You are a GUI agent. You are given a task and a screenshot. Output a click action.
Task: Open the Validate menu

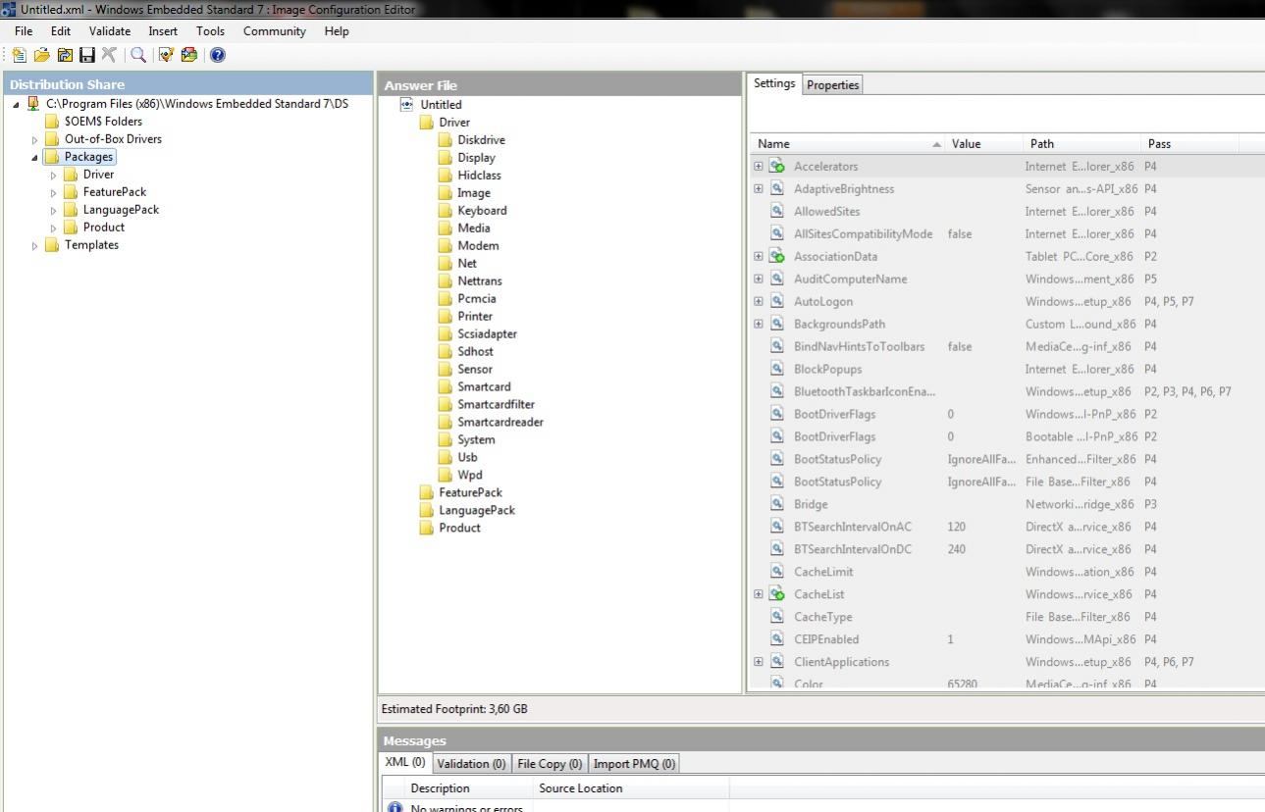click(x=110, y=30)
